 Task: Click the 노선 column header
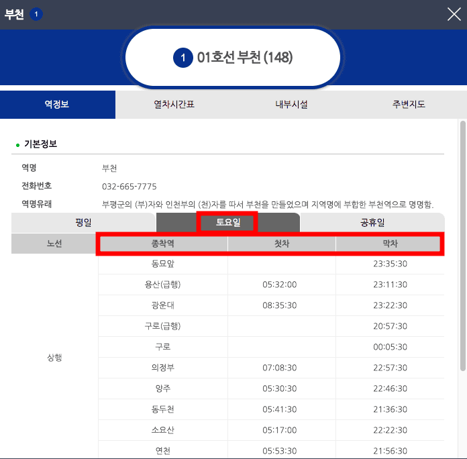coord(54,244)
